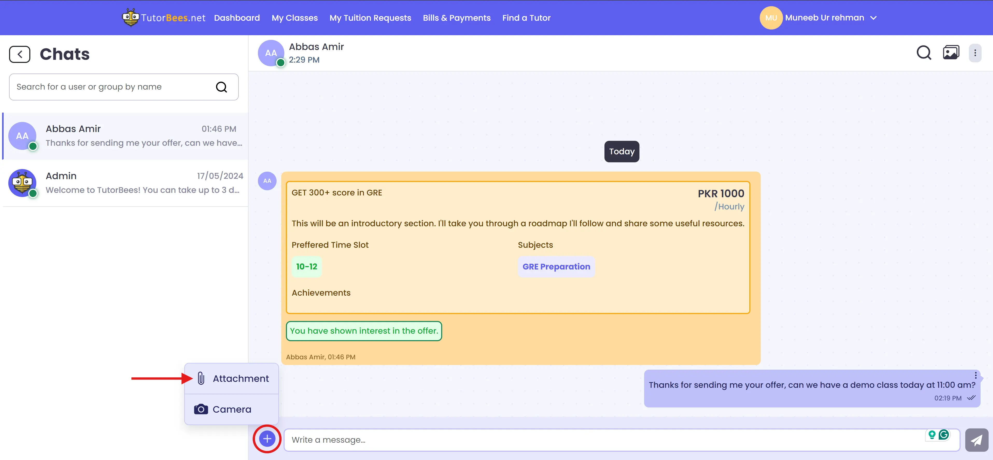Go to Bills & Payments
The image size is (993, 460).
[456, 18]
